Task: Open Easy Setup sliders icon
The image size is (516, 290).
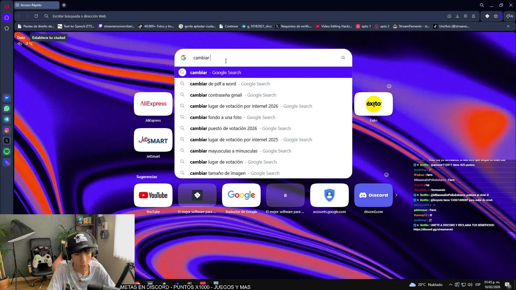Action: 465,16
